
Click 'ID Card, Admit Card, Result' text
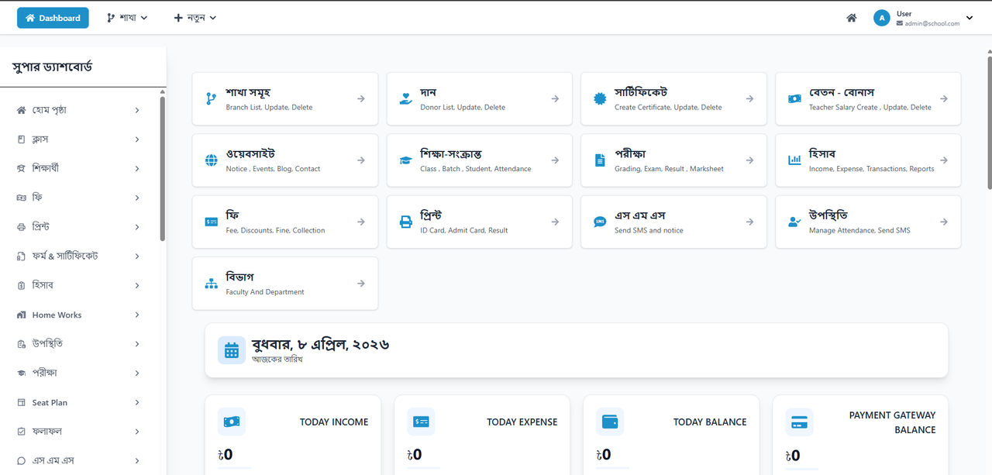(x=464, y=230)
